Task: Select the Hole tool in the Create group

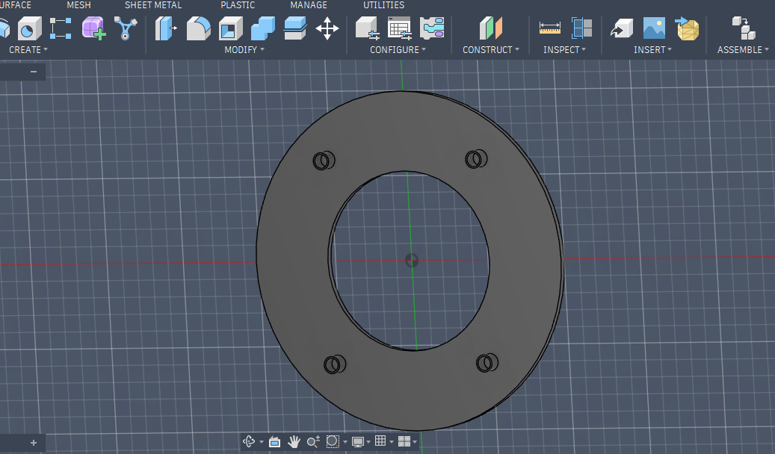Action: [29, 28]
